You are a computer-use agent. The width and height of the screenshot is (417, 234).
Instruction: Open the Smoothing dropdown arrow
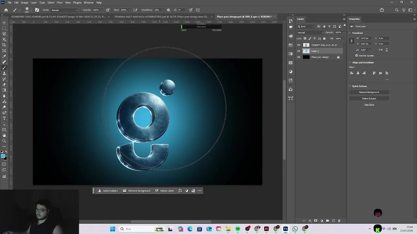[x=162, y=10]
